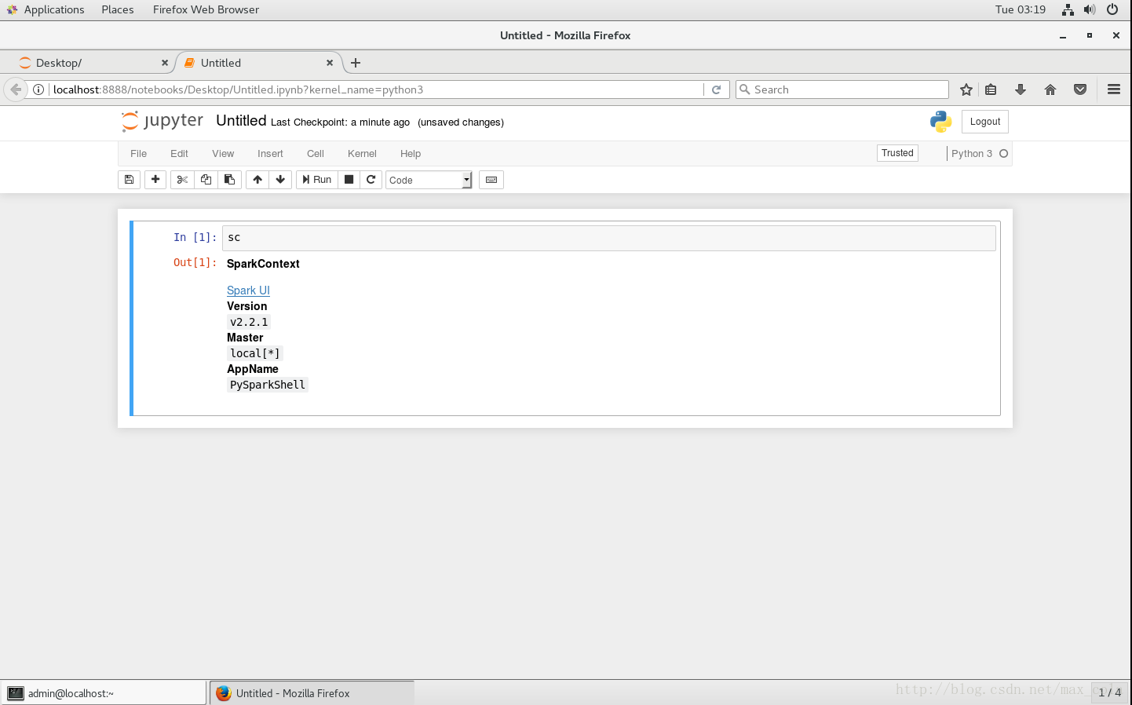The height and width of the screenshot is (705, 1132).
Task: Click the Logout button
Action: tap(985, 122)
